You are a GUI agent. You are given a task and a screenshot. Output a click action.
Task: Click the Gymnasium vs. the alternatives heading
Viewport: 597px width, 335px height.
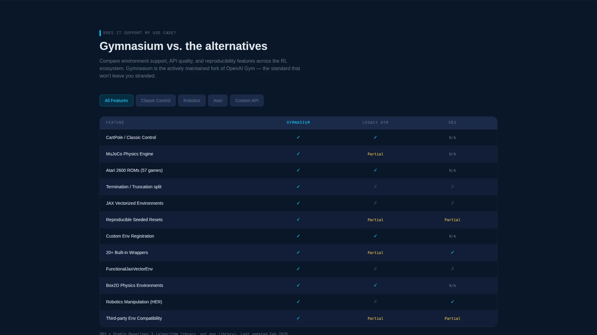coord(183,46)
